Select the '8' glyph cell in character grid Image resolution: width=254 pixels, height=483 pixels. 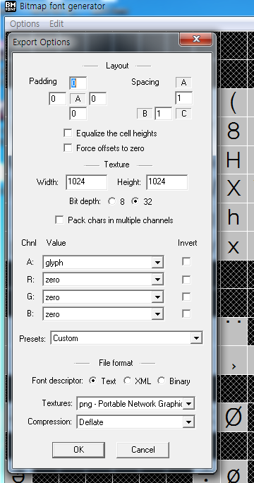pyautogui.click(x=234, y=131)
